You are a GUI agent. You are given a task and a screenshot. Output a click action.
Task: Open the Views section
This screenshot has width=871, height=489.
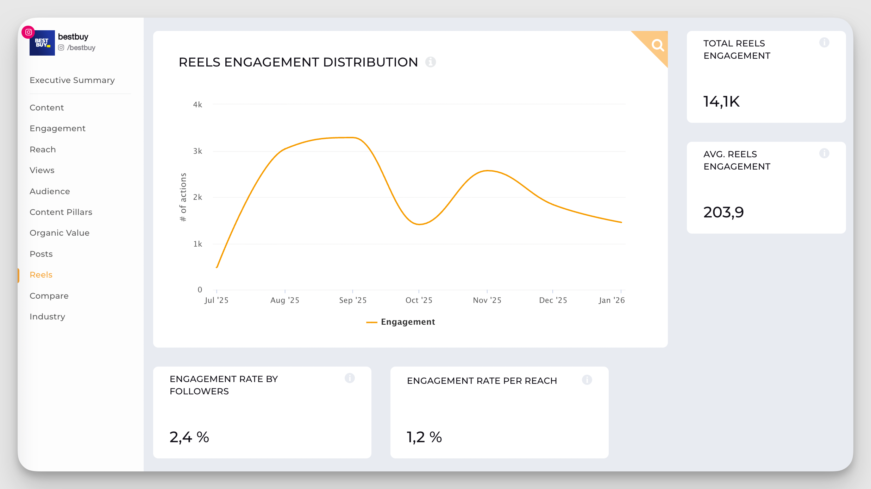[42, 170]
